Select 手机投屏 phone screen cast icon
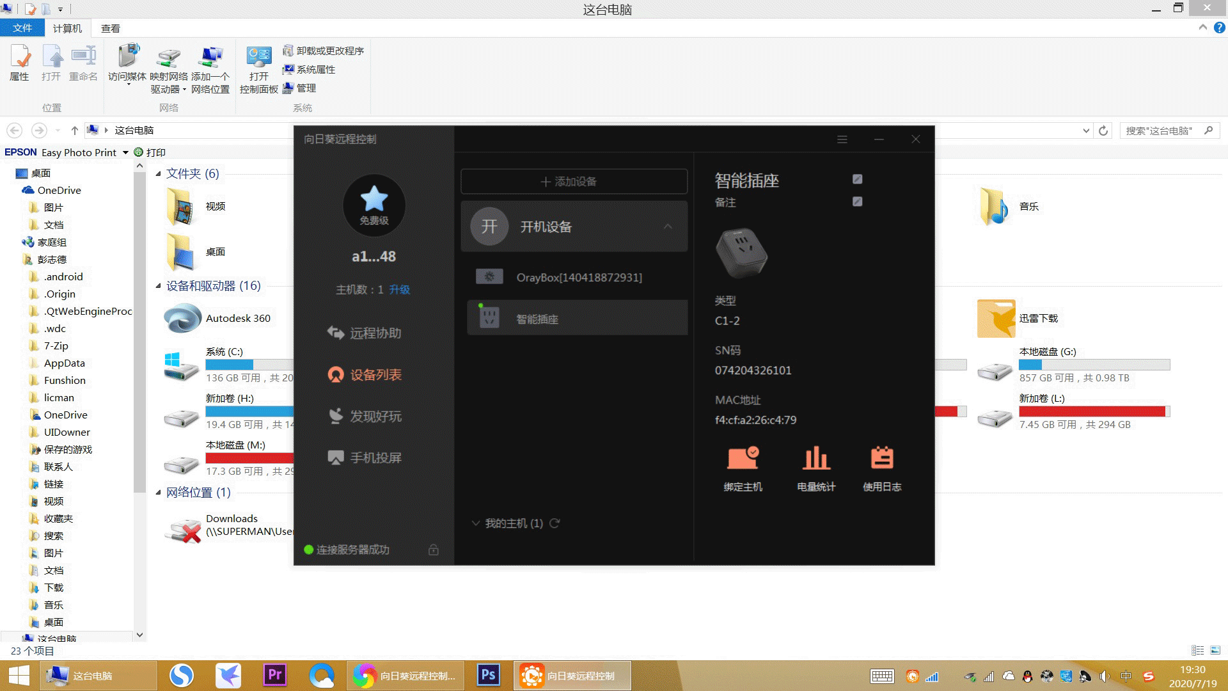The height and width of the screenshot is (691, 1228). pyautogui.click(x=336, y=458)
